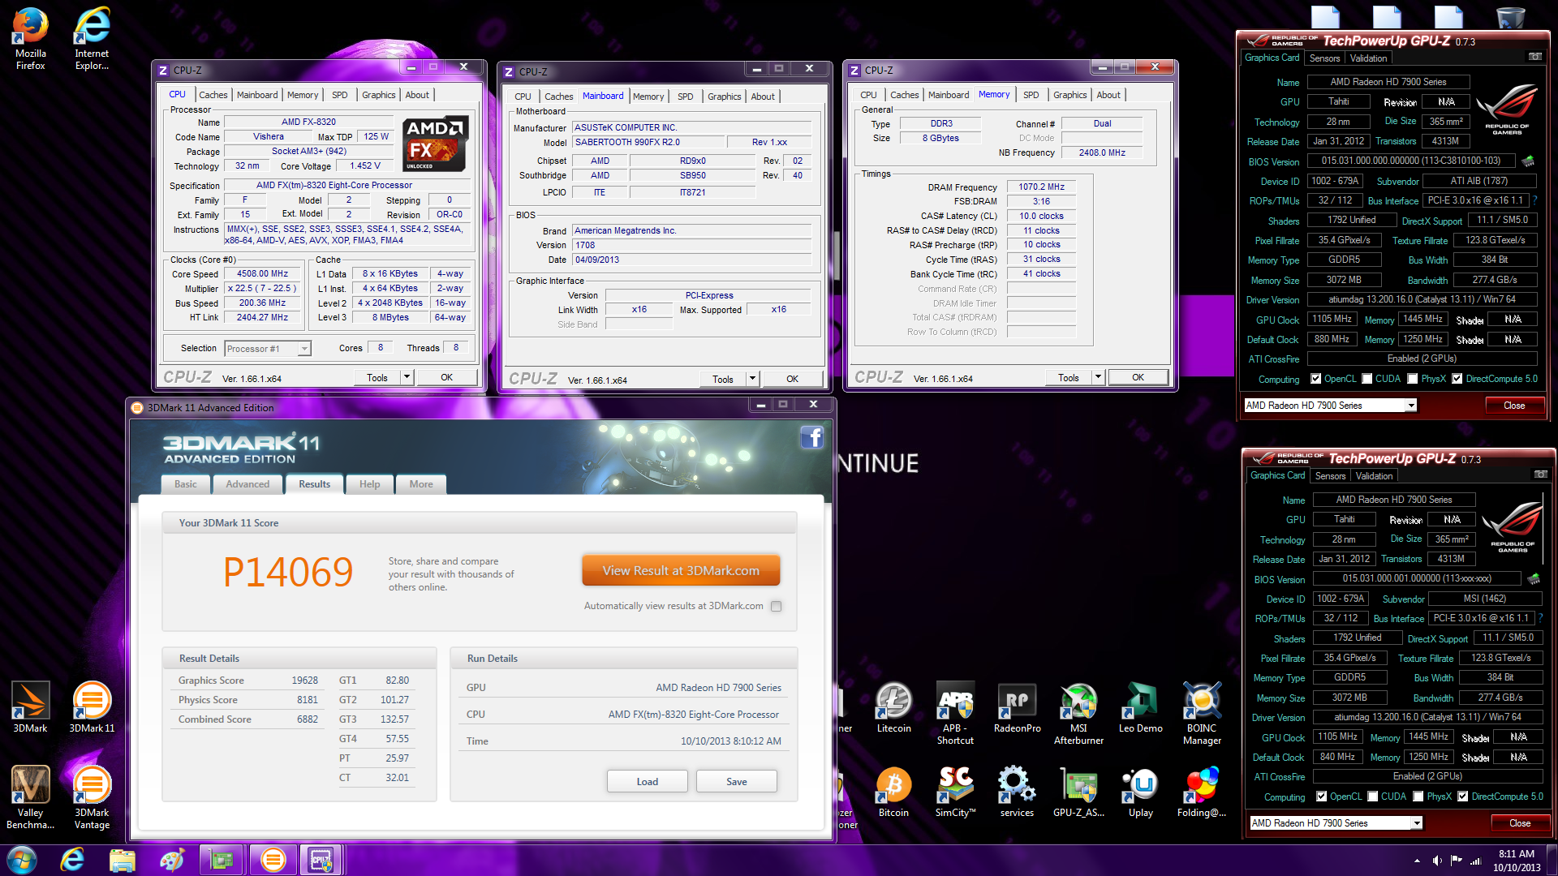The image size is (1558, 876).
Task: Toggle PhysX checkbox in top GPU-Z
Action: click(x=1413, y=379)
